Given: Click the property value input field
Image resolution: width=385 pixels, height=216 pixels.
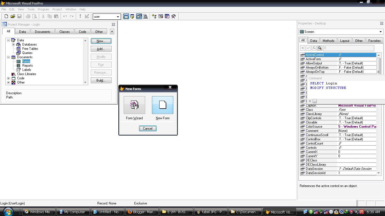Looking at the screenshot, I should (349, 48).
